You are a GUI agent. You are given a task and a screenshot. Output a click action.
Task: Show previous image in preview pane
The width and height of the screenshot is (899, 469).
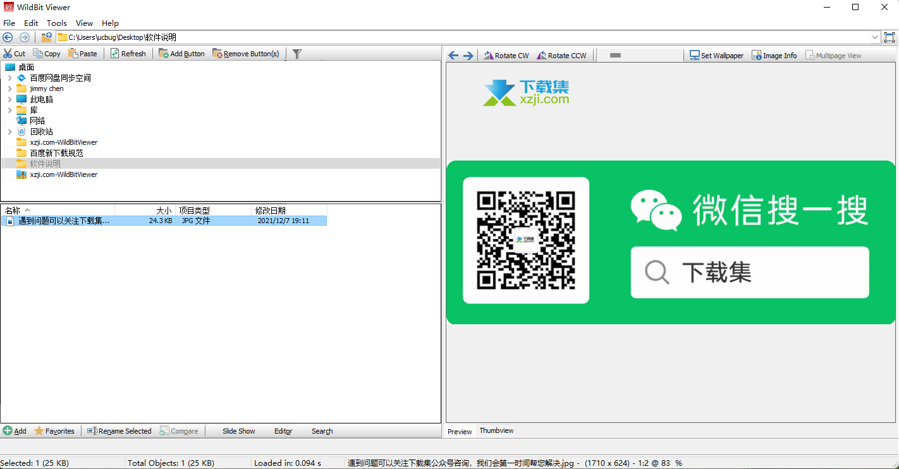coord(453,56)
